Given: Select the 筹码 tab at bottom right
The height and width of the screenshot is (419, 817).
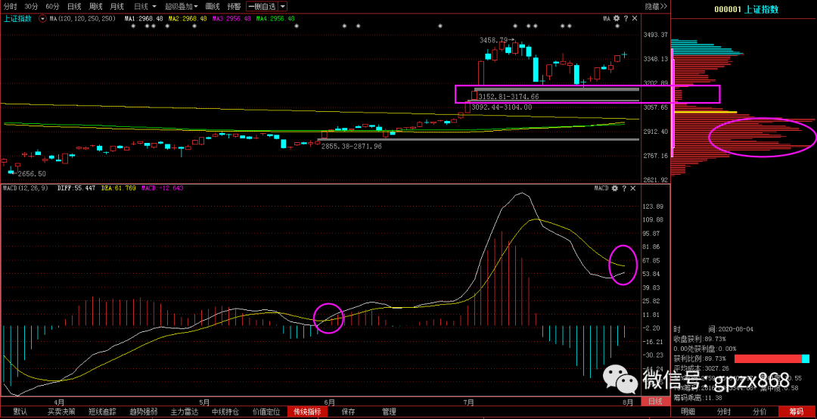Looking at the screenshot, I should [797, 412].
